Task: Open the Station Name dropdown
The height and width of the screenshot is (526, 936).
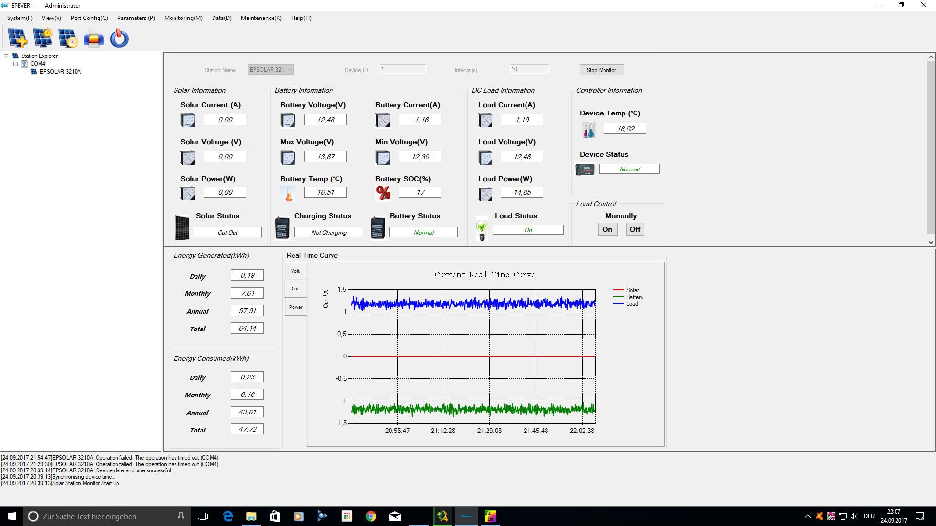Action: pos(290,70)
